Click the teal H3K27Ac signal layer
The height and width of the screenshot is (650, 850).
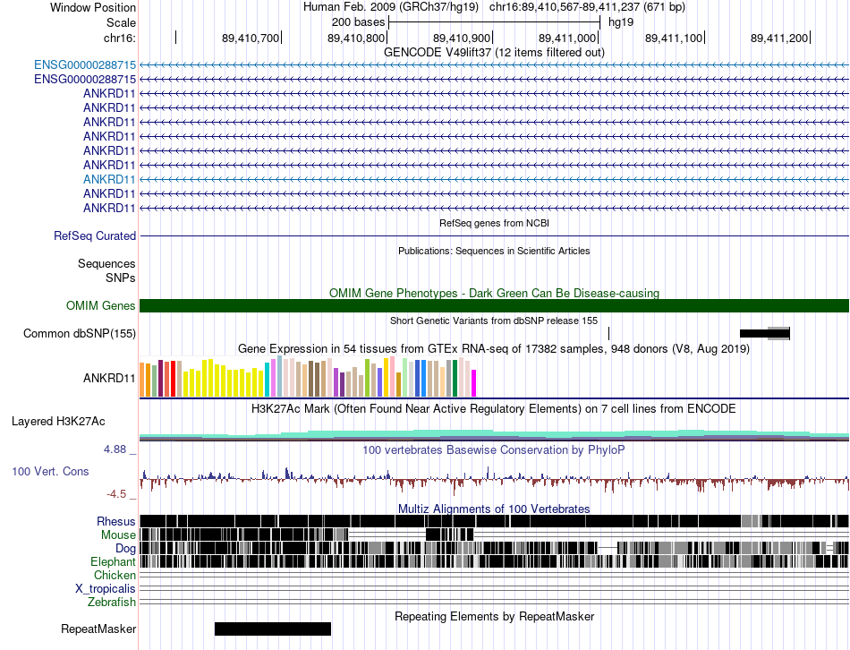pyautogui.click(x=494, y=433)
